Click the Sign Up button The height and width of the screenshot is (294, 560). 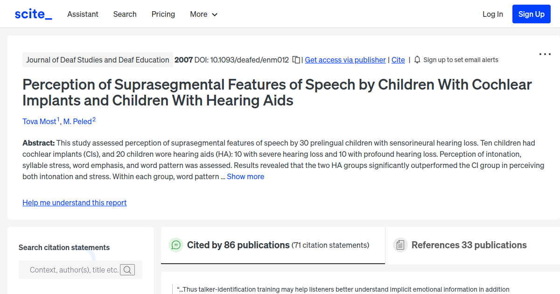(531, 14)
